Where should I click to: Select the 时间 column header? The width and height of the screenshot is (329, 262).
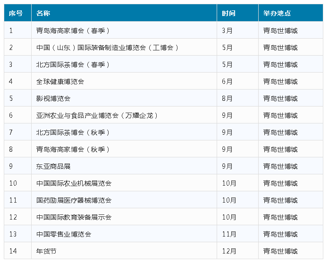[x=237, y=13]
